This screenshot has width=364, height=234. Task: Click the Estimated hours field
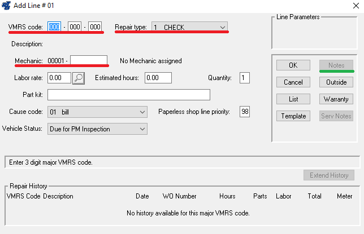click(158, 78)
